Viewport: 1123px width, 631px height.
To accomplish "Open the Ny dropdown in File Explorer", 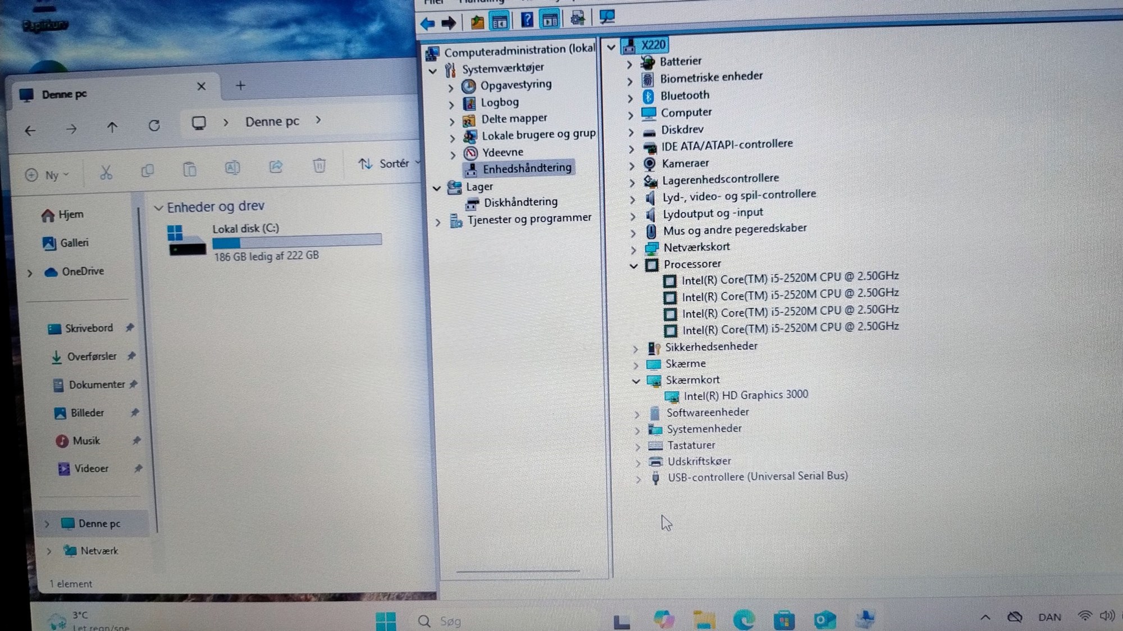I will pos(47,175).
